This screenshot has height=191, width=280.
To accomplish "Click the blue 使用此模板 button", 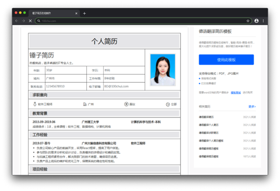I will point(226,59).
